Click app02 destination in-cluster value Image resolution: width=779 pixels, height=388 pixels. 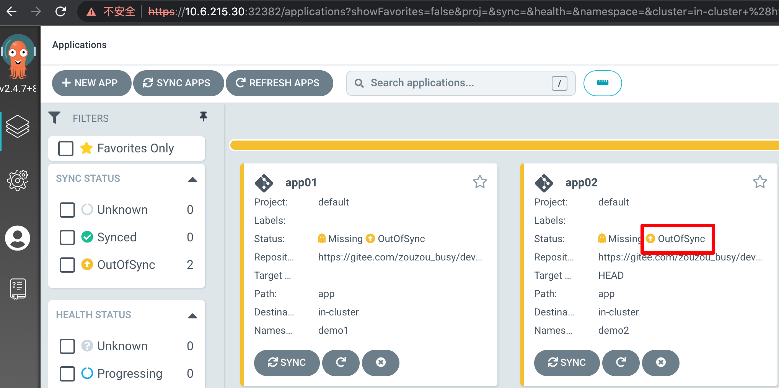pyautogui.click(x=618, y=312)
